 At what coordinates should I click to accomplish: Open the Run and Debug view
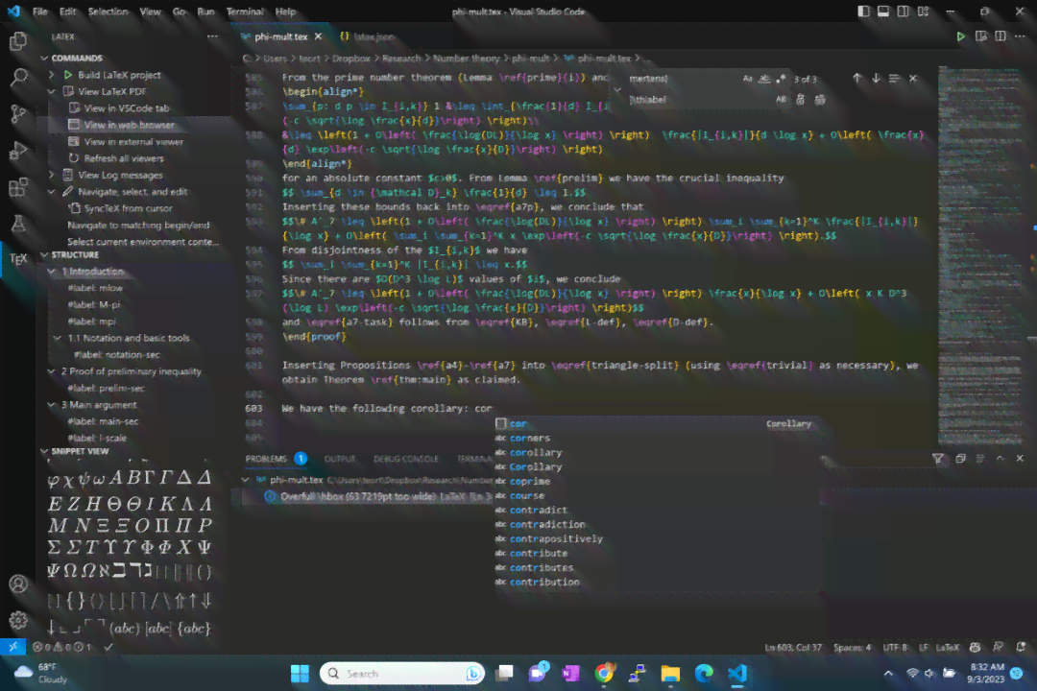[18, 152]
